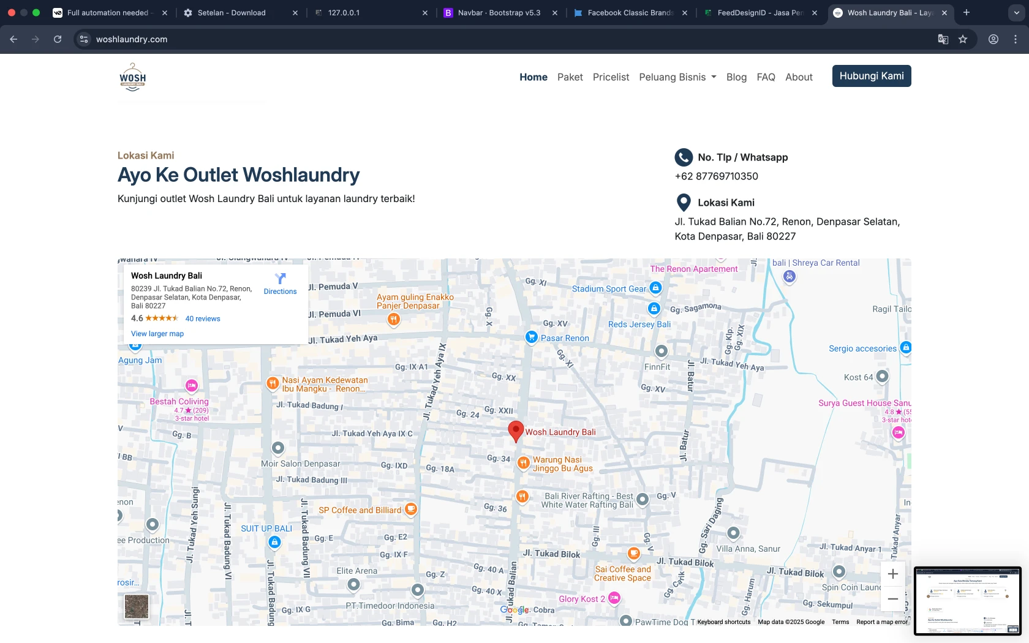The image size is (1029, 643).
Task: Click the Directions link text
Action: coord(281,291)
